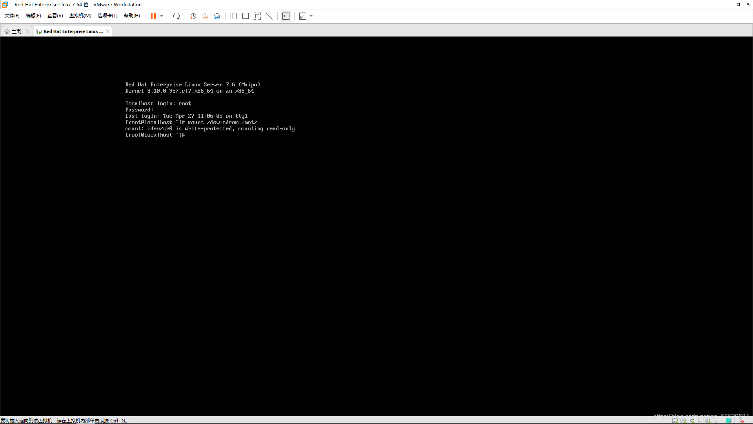Viewport: 753px width, 424px height.
Task: Click the 'mount /dev/cdrom /mnt/' command text
Action: [x=222, y=122]
